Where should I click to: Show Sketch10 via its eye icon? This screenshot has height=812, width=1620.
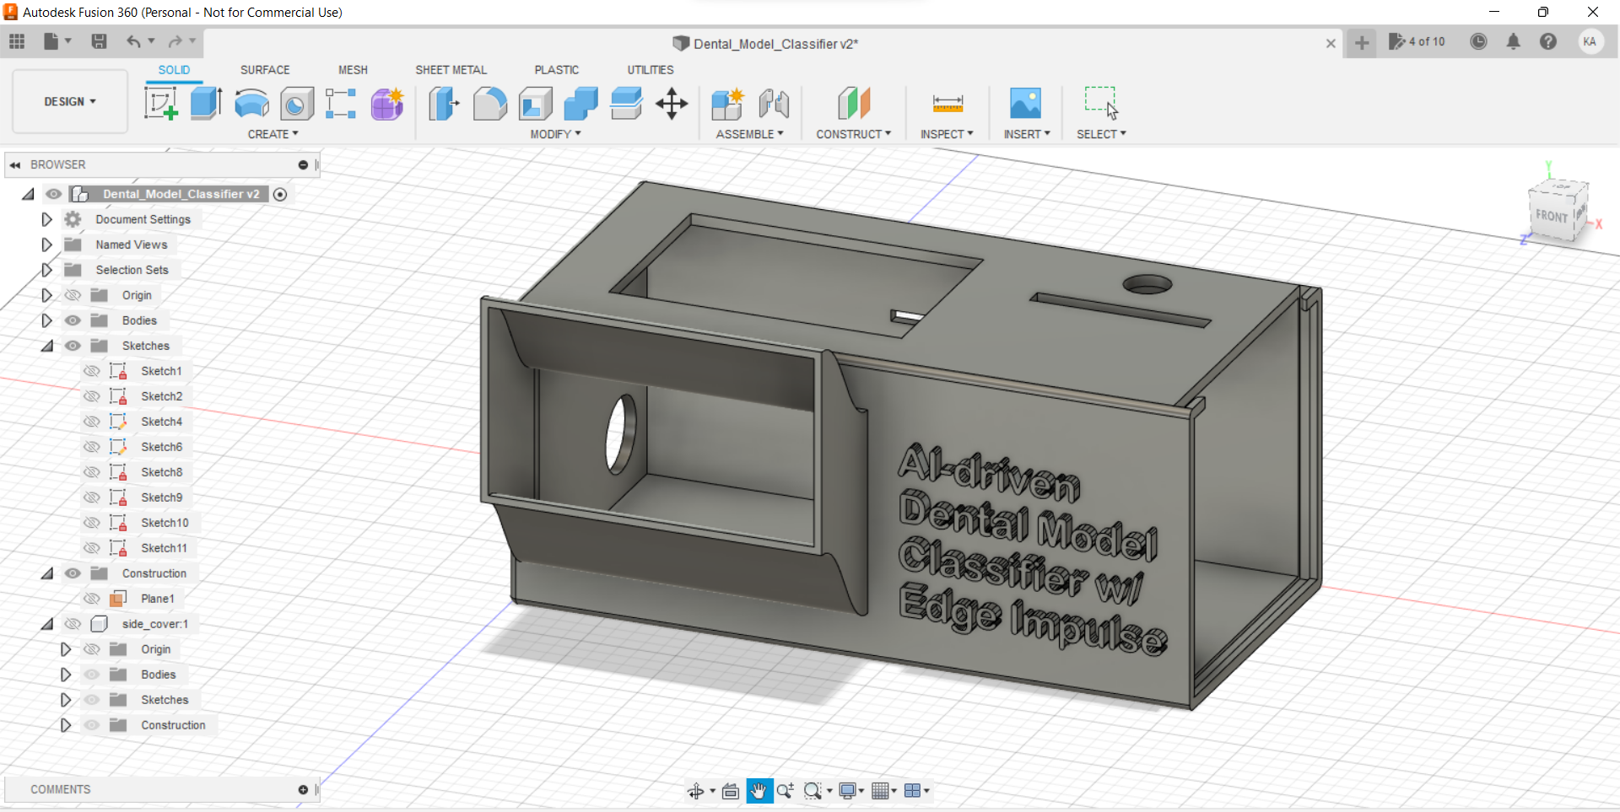tap(92, 523)
